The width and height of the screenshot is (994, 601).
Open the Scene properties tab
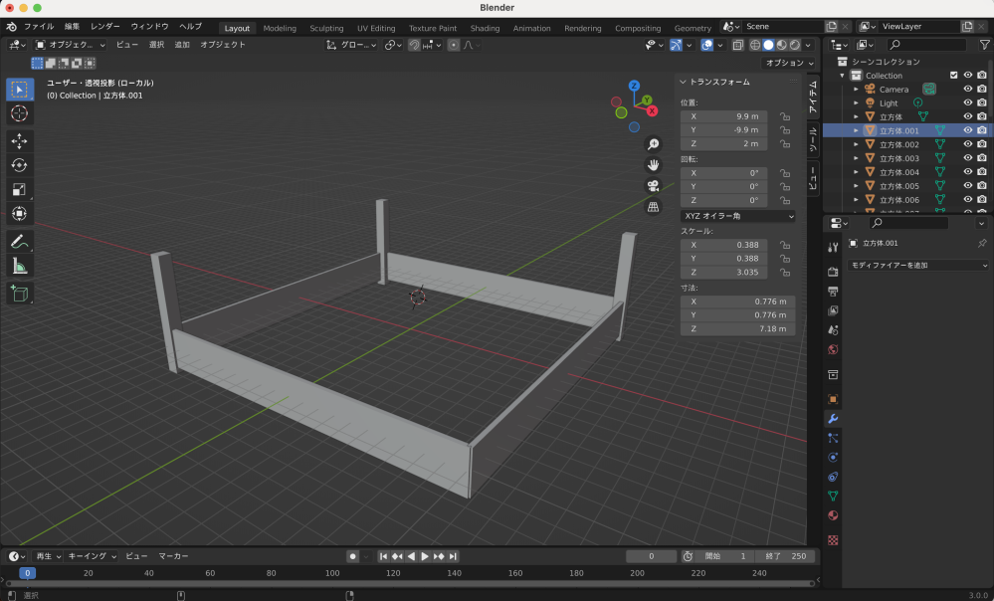pos(833,330)
